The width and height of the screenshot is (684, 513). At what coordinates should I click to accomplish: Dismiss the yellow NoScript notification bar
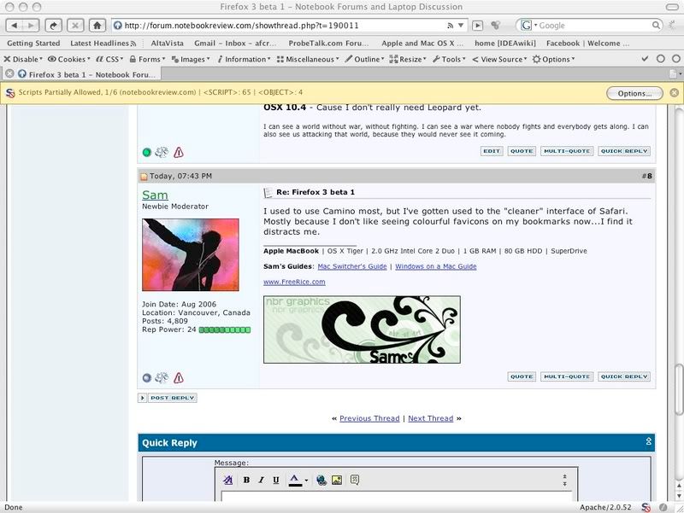[x=674, y=93]
